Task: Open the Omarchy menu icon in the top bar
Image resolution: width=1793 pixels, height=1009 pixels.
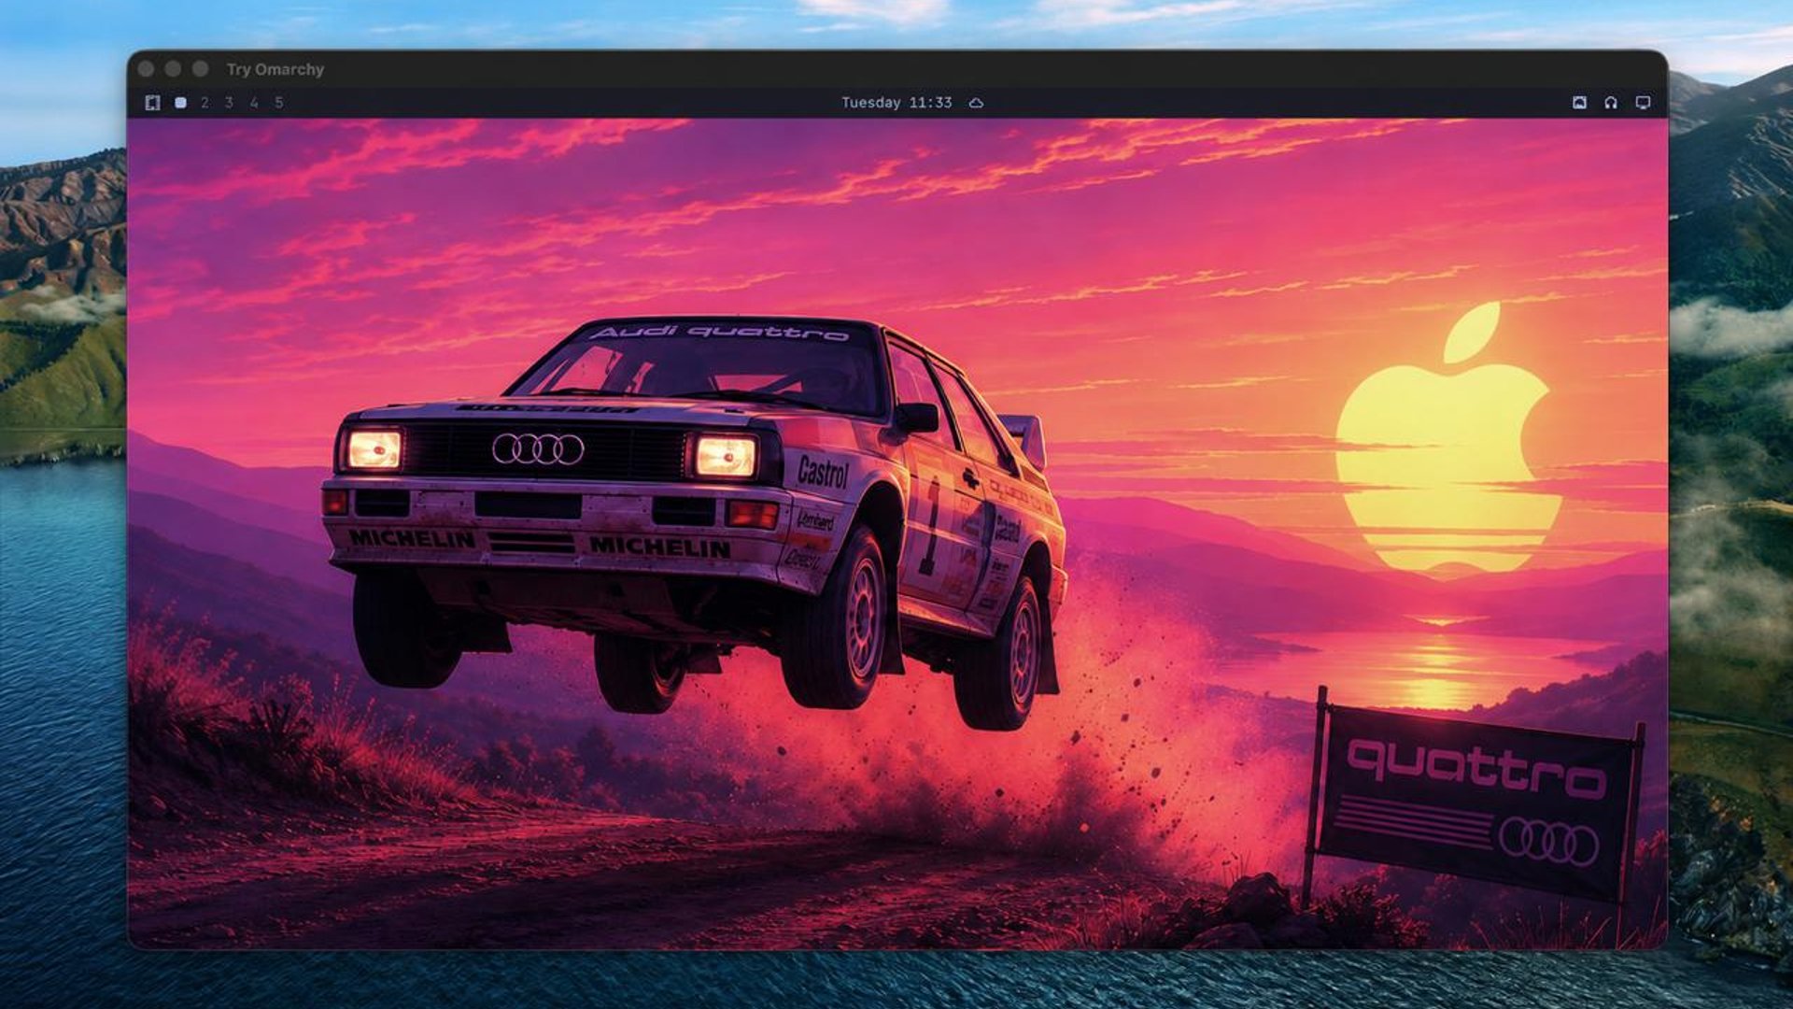Action: (x=153, y=103)
